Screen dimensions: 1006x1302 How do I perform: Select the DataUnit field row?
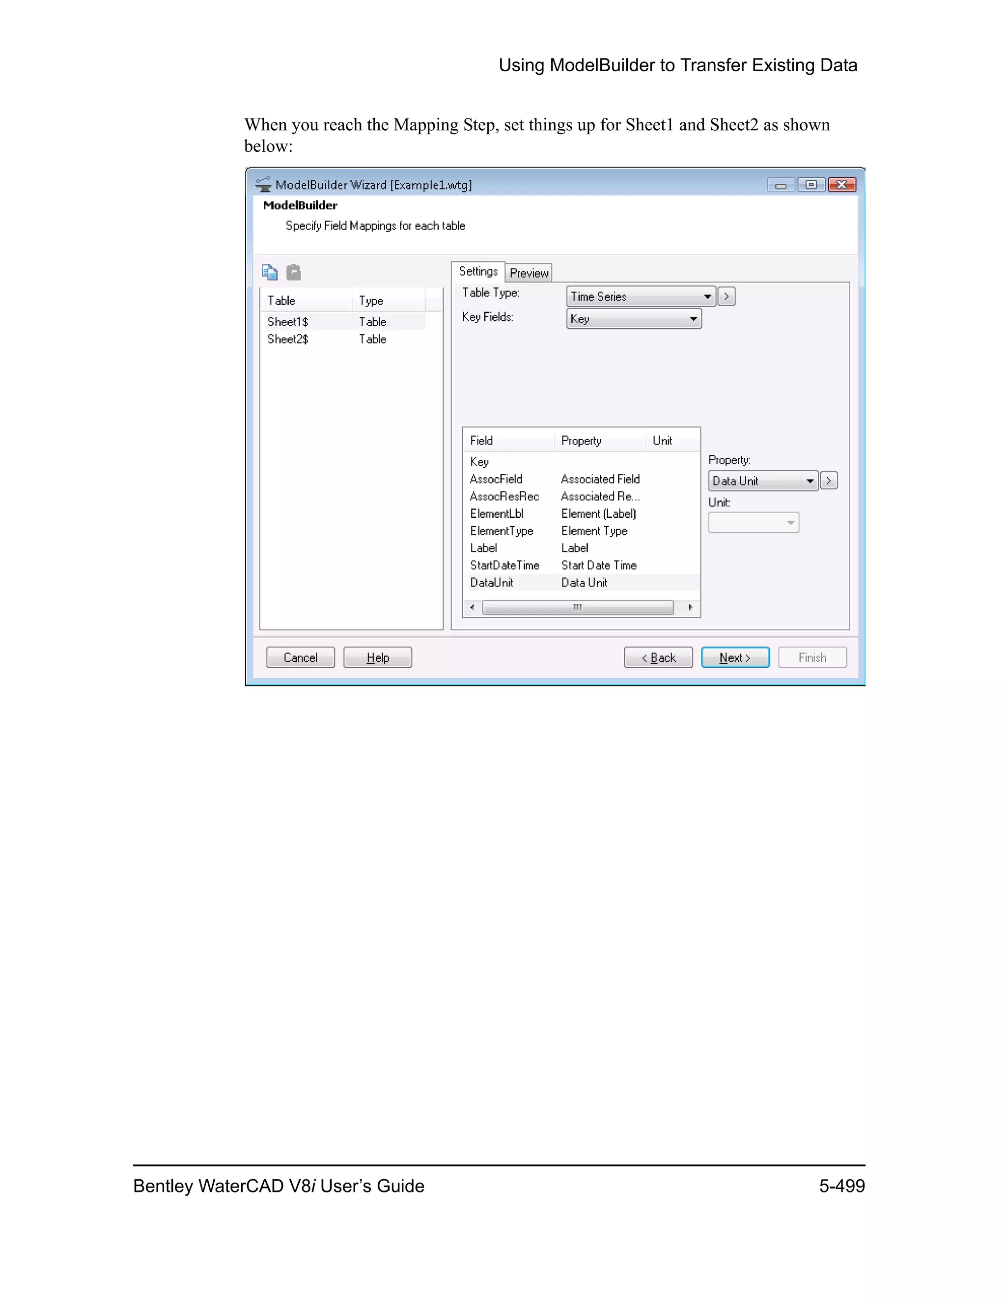point(581,582)
